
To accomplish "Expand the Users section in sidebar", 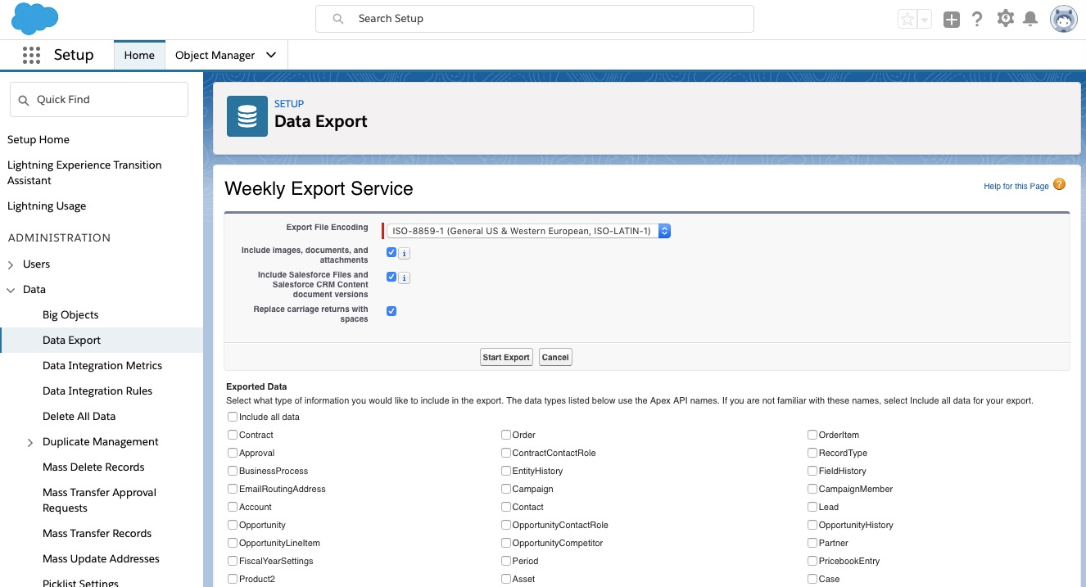I will click(x=11, y=264).
